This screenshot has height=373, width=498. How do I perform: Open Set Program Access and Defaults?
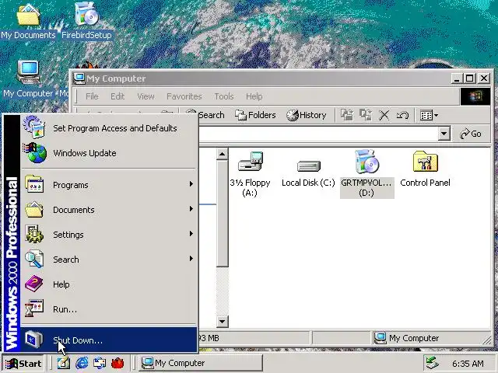[x=109, y=128]
